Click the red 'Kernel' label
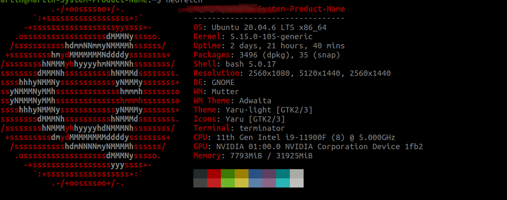Image resolution: width=507 pixels, height=200 pixels. pos(207,37)
